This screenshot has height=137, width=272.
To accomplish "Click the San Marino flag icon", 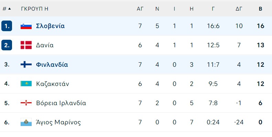I will click(26, 122).
